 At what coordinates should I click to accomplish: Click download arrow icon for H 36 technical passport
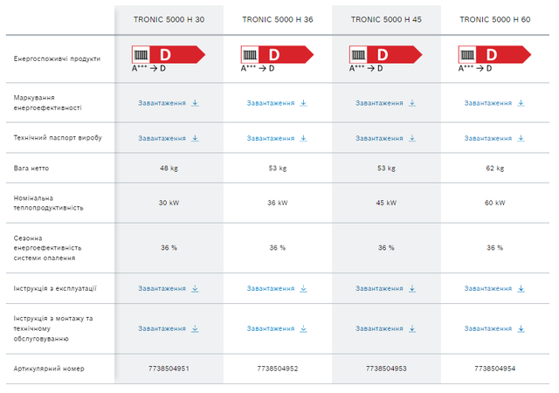point(303,138)
